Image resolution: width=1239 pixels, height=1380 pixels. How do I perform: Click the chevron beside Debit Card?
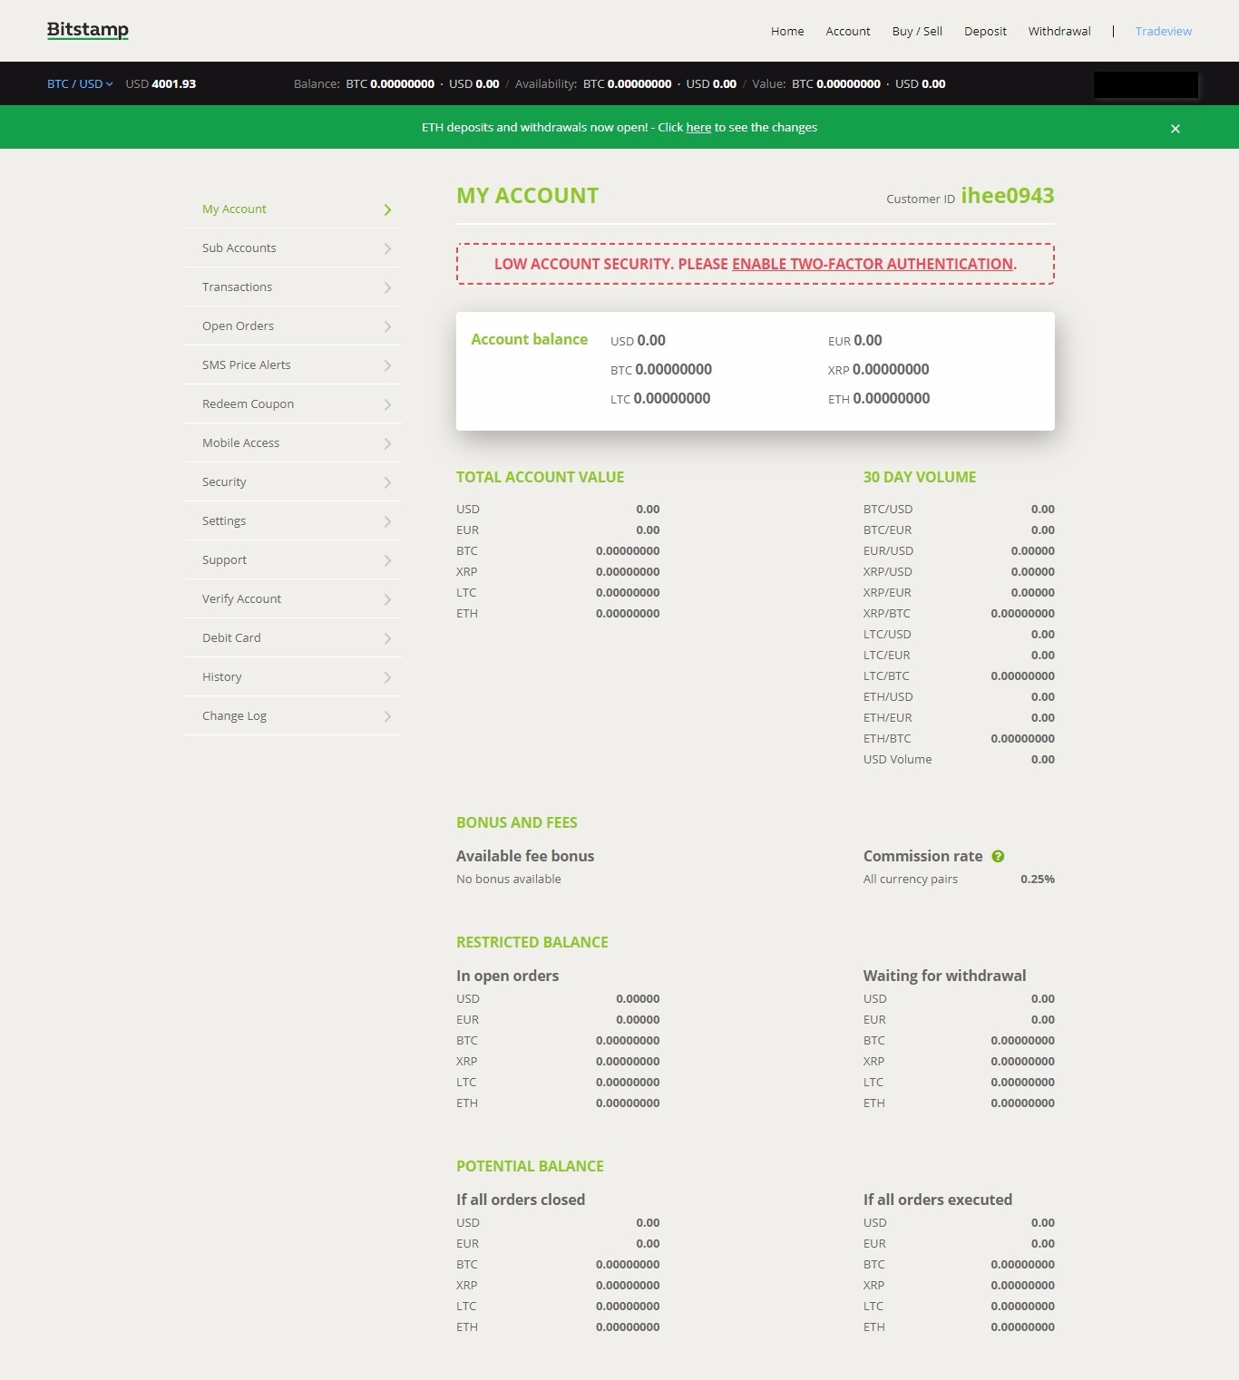387,638
